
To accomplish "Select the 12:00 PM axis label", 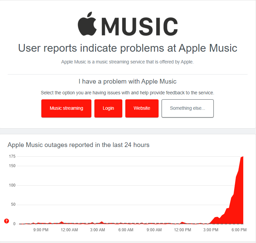I will (x=182, y=230).
